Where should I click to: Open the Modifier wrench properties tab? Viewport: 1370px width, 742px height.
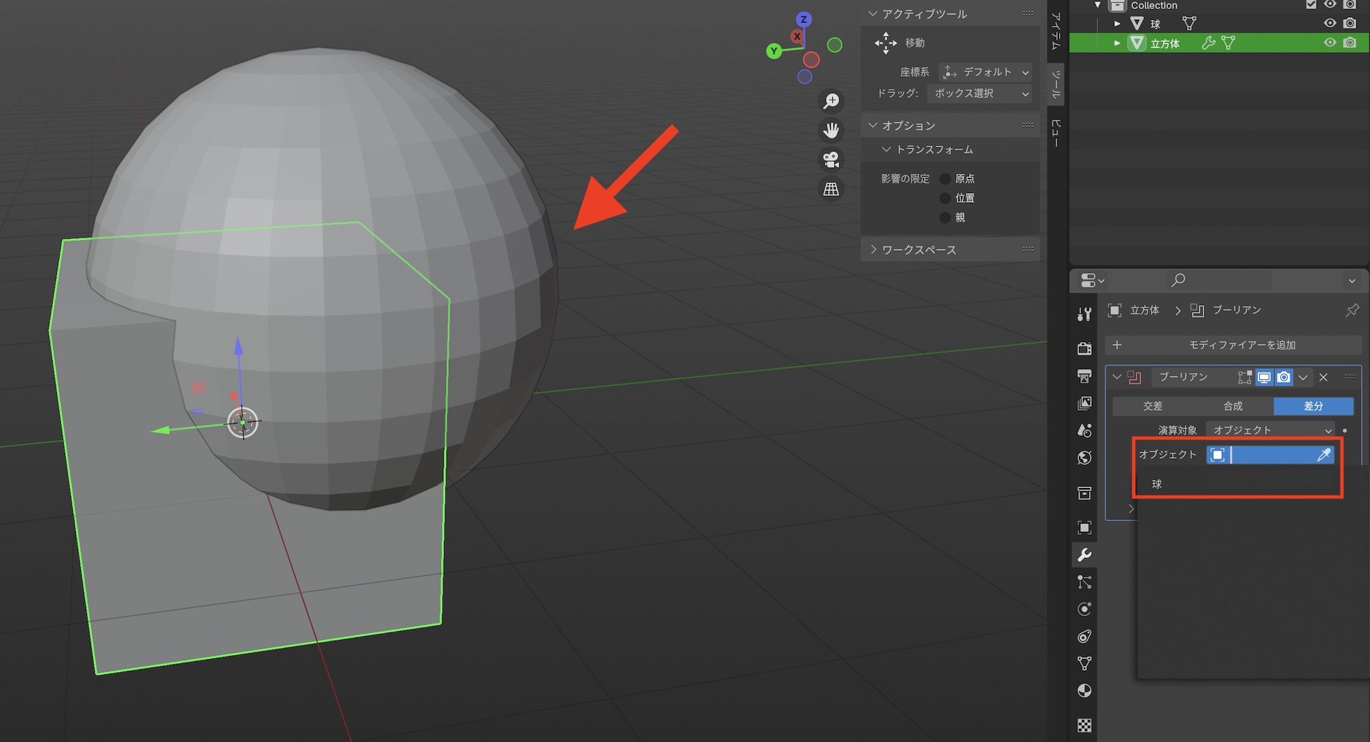pyautogui.click(x=1084, y=555)
